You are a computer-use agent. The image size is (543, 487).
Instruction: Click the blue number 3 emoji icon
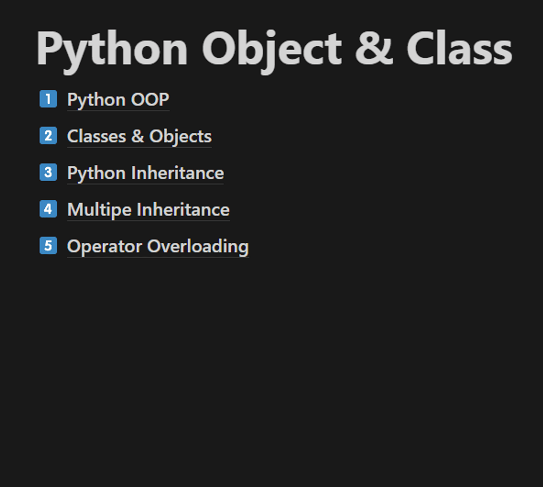coord(48,173)
